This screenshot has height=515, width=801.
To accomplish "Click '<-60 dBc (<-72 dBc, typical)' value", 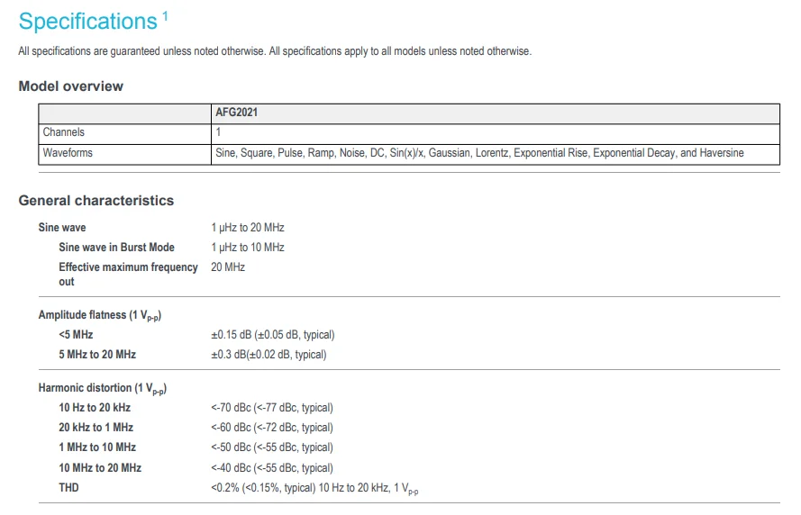I will (272, 428).
